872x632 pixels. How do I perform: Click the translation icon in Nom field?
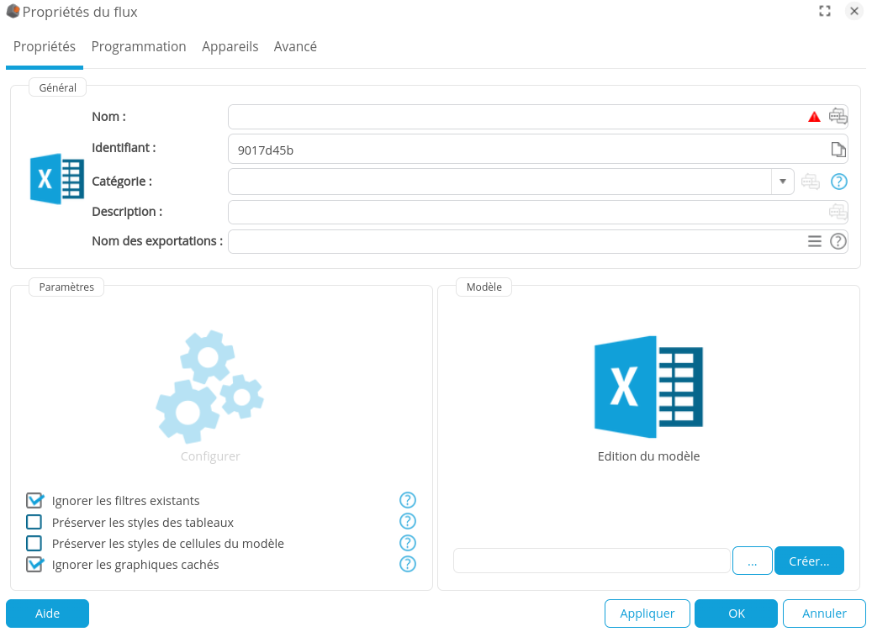(x=838, y=117)
